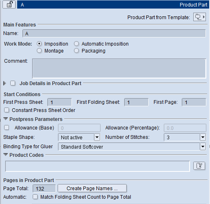Enable the Allowance (Base) checkbox

pyautogui.click(x=7, y=127)
